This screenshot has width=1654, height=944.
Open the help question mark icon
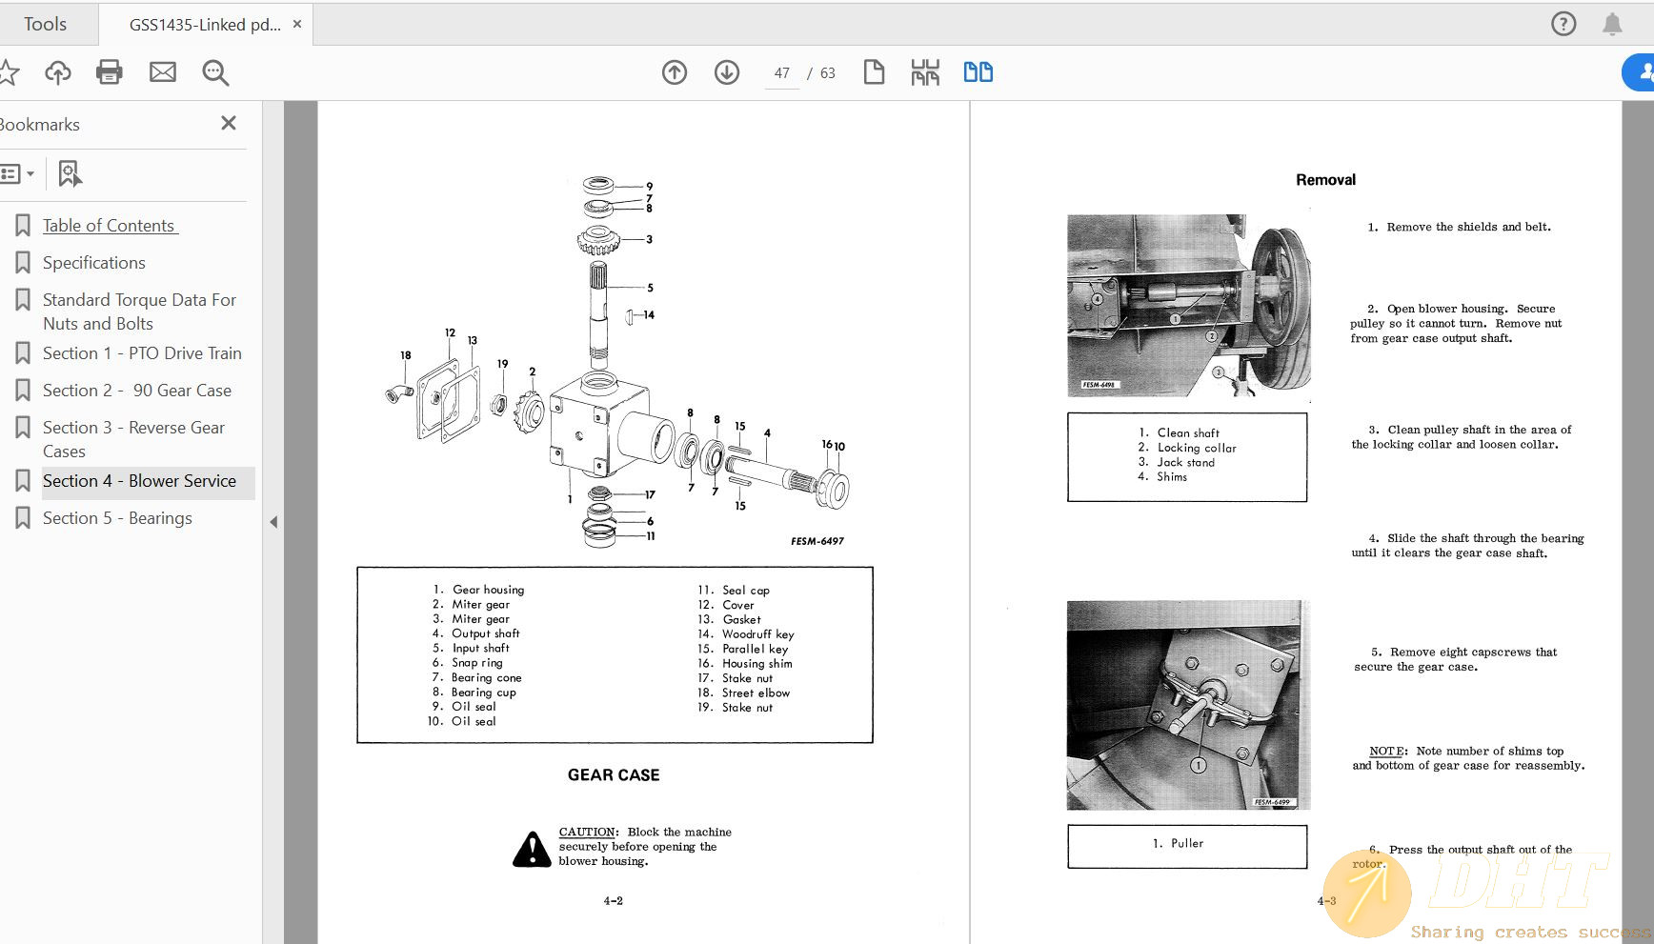(x=1563, y=24)
